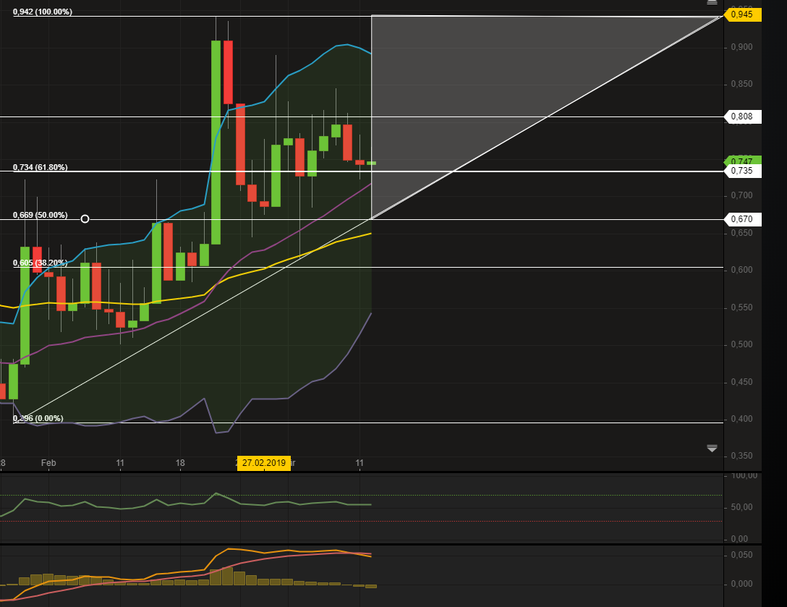
Task: Click the Feb date label on time axis
Action: (48, 463)
